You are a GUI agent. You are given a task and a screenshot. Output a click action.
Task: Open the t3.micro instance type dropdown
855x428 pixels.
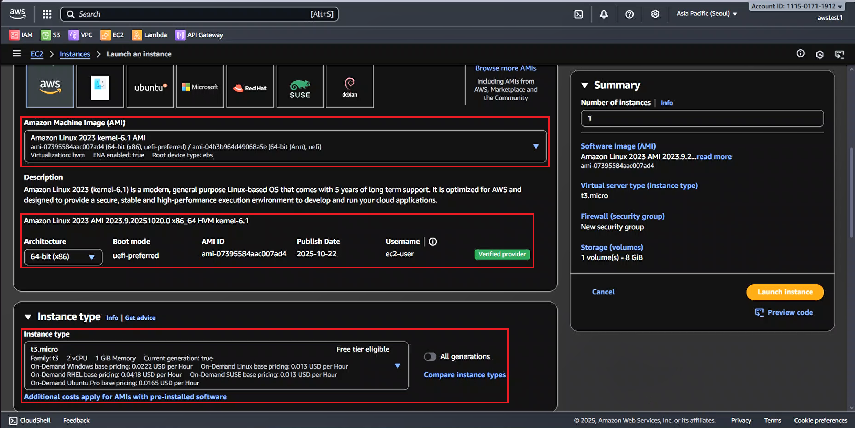pos(397,366)
